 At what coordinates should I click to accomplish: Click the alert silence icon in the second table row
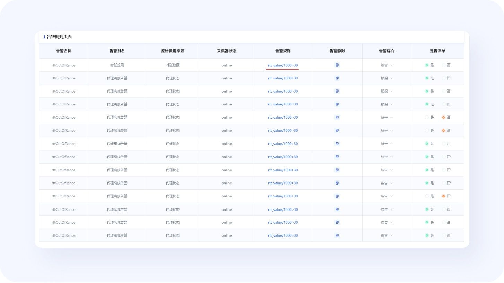(337, 78)
